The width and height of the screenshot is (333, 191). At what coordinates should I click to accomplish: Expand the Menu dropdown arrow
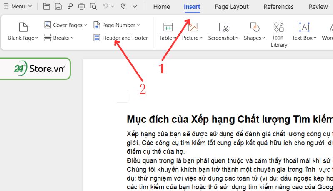click(30, 6)
